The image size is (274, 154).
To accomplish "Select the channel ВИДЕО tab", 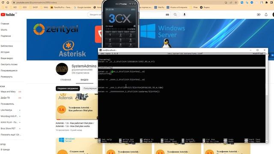I will (x=84, y=80).
